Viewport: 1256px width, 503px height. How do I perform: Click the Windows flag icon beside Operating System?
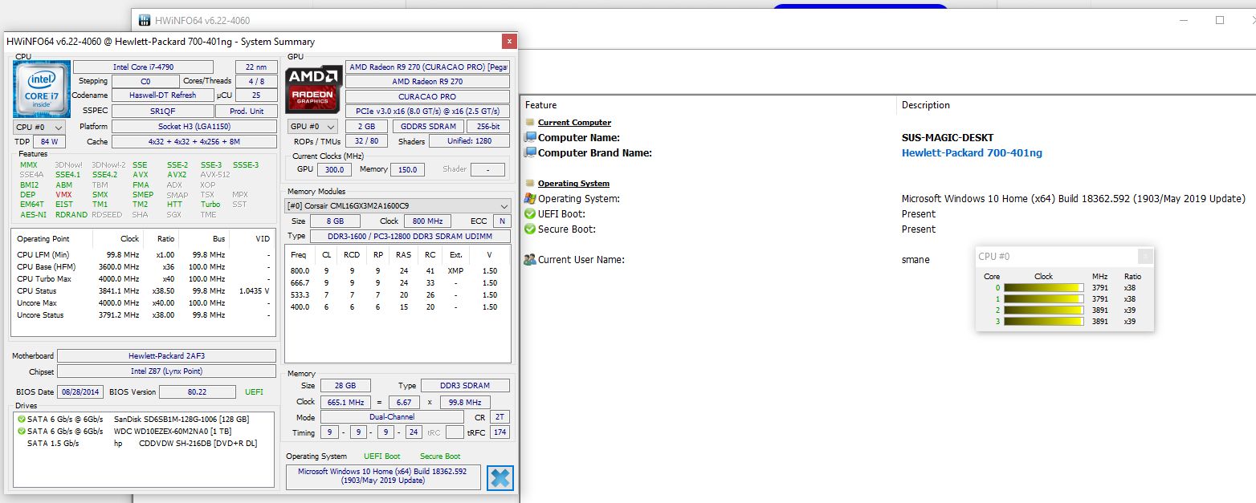(x=530, y=198)
